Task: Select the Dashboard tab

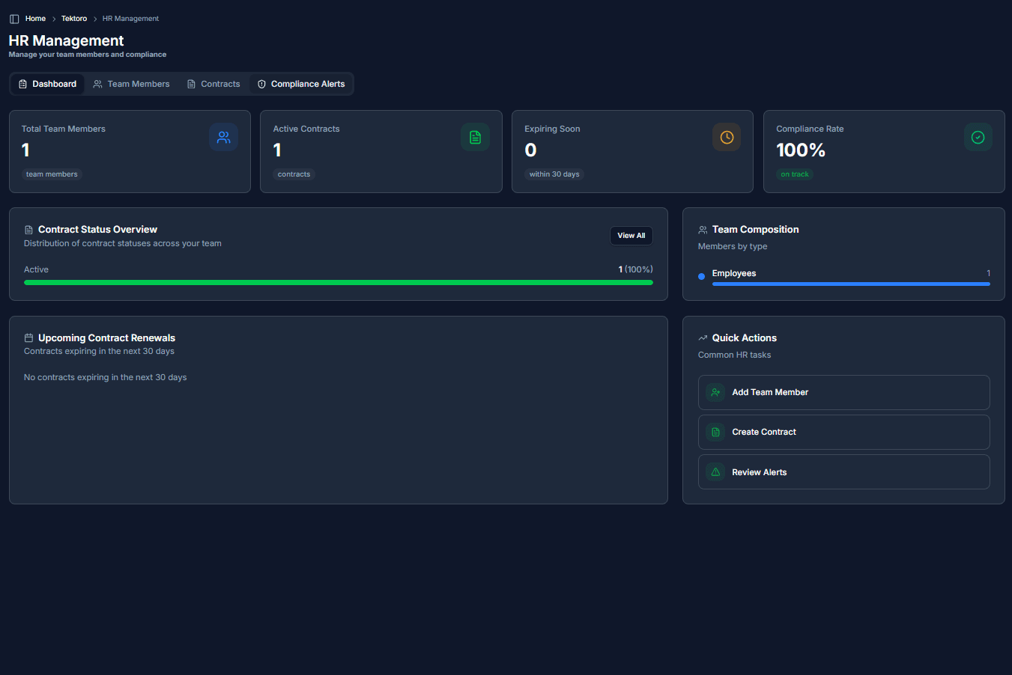Action: (x=47, y=84)
